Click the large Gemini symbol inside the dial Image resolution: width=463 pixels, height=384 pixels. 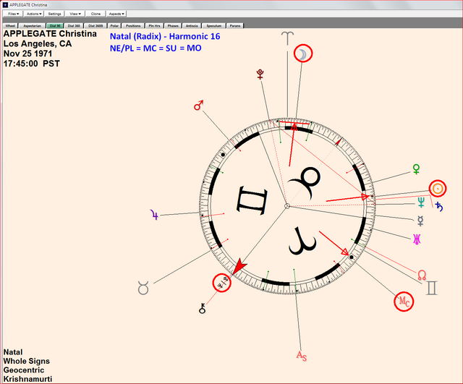pos(252,200)
